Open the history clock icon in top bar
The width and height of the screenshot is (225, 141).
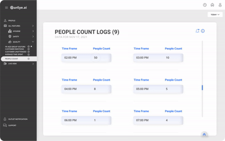click(205, 5)
